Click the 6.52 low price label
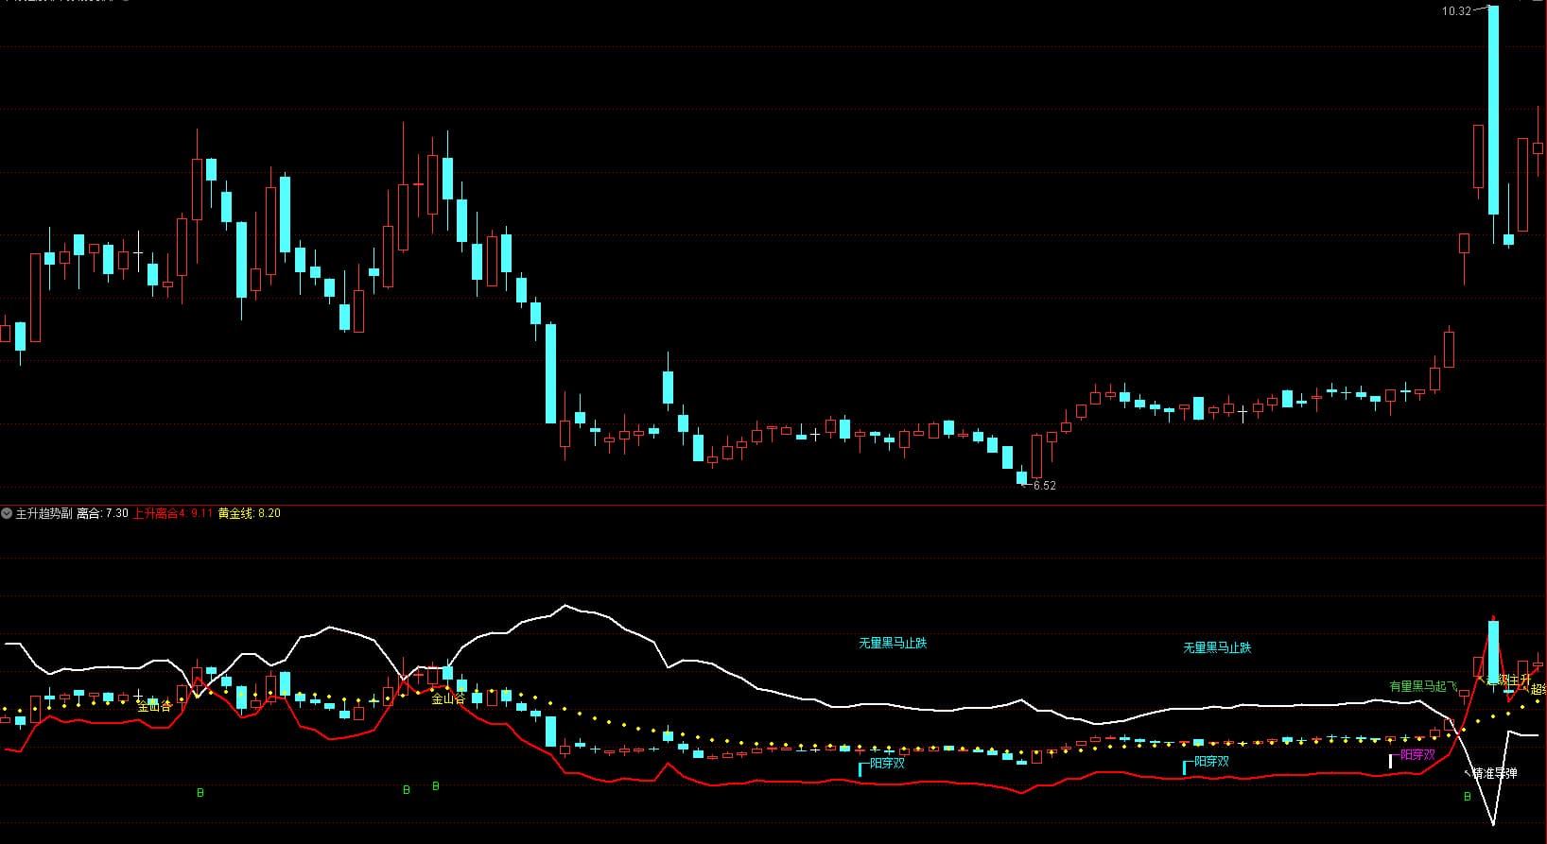Image resolution: width=1547 pixels, height=844 pixels. [x=1044, y=486]
